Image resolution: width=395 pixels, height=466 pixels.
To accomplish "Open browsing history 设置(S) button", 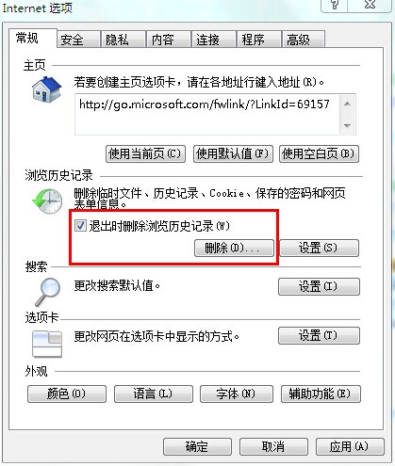I will 319,249.
